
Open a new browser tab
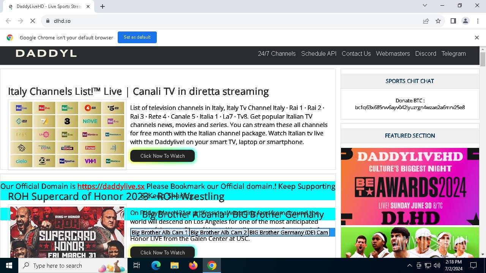(x=103, y=6)
